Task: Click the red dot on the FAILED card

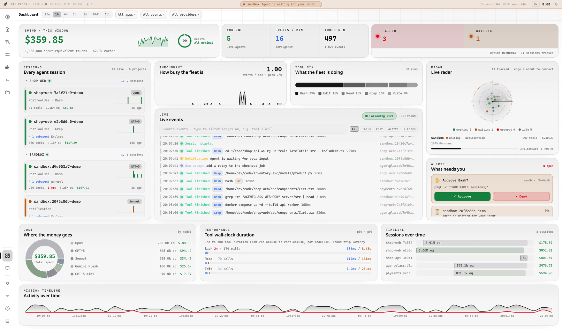Action: click(377, 36)
